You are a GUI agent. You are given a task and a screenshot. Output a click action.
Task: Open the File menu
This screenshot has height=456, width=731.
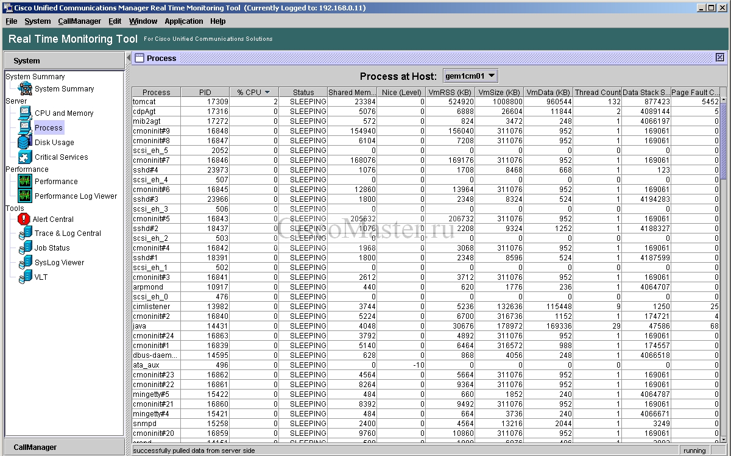pos(11,21)
